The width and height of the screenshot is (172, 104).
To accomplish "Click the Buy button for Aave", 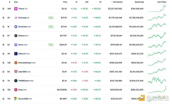I will click(51, 45).
